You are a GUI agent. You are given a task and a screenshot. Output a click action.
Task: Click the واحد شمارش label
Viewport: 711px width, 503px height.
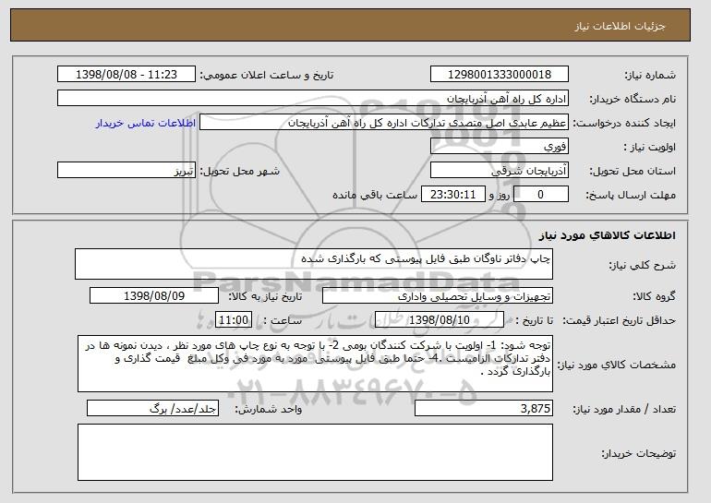269,409
